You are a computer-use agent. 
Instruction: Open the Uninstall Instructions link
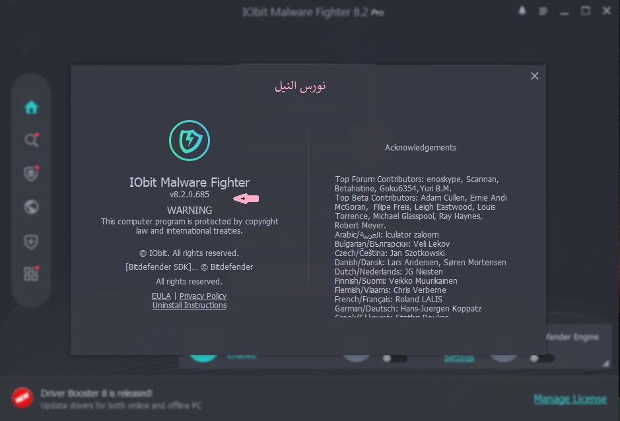(189, 306)
